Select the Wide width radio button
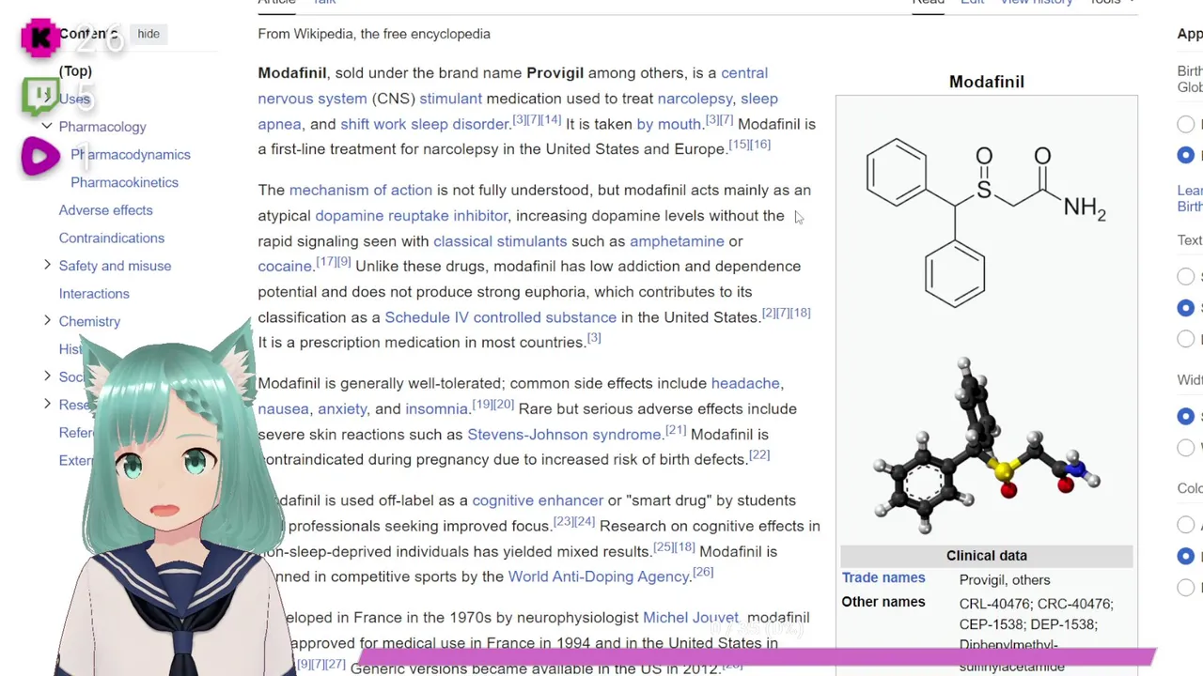This screenshot has width=1203, height=676. 1186,447
